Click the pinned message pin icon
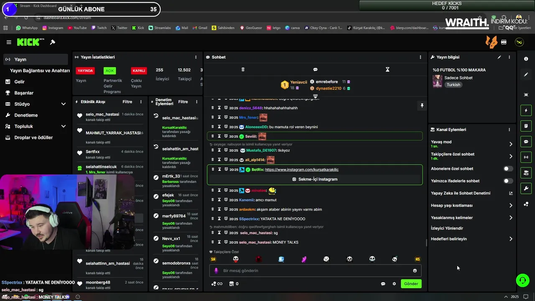The image size is (535, 301). coord(422,106)
